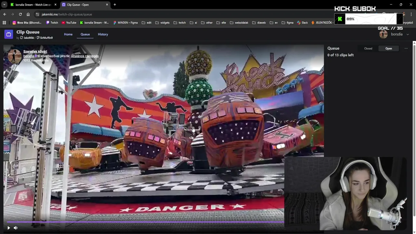Open the Chrome apps grid icon
The image size is (416, 234).
(x=4, y=23)
